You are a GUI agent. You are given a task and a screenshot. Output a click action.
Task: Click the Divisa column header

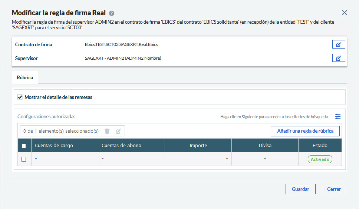click(x=265, y=146)
